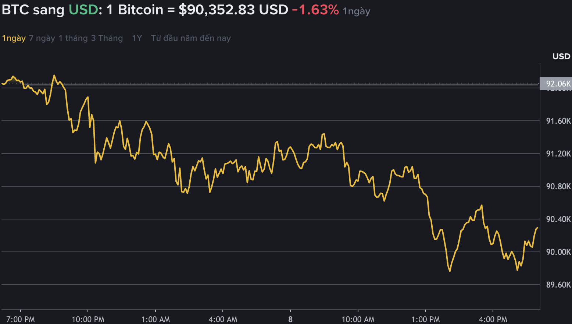Click the 92.06K current price tag
This screenshot has height=324, width=572.
[556, 84]
